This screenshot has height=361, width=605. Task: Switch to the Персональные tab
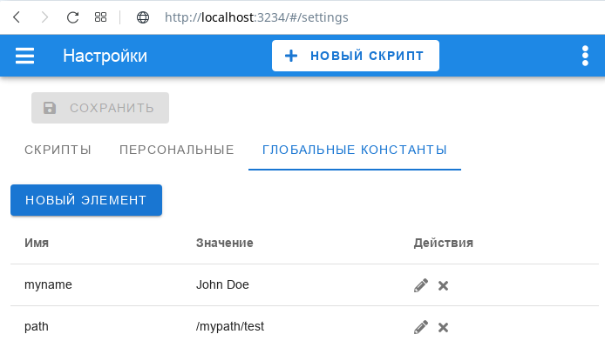177,150
